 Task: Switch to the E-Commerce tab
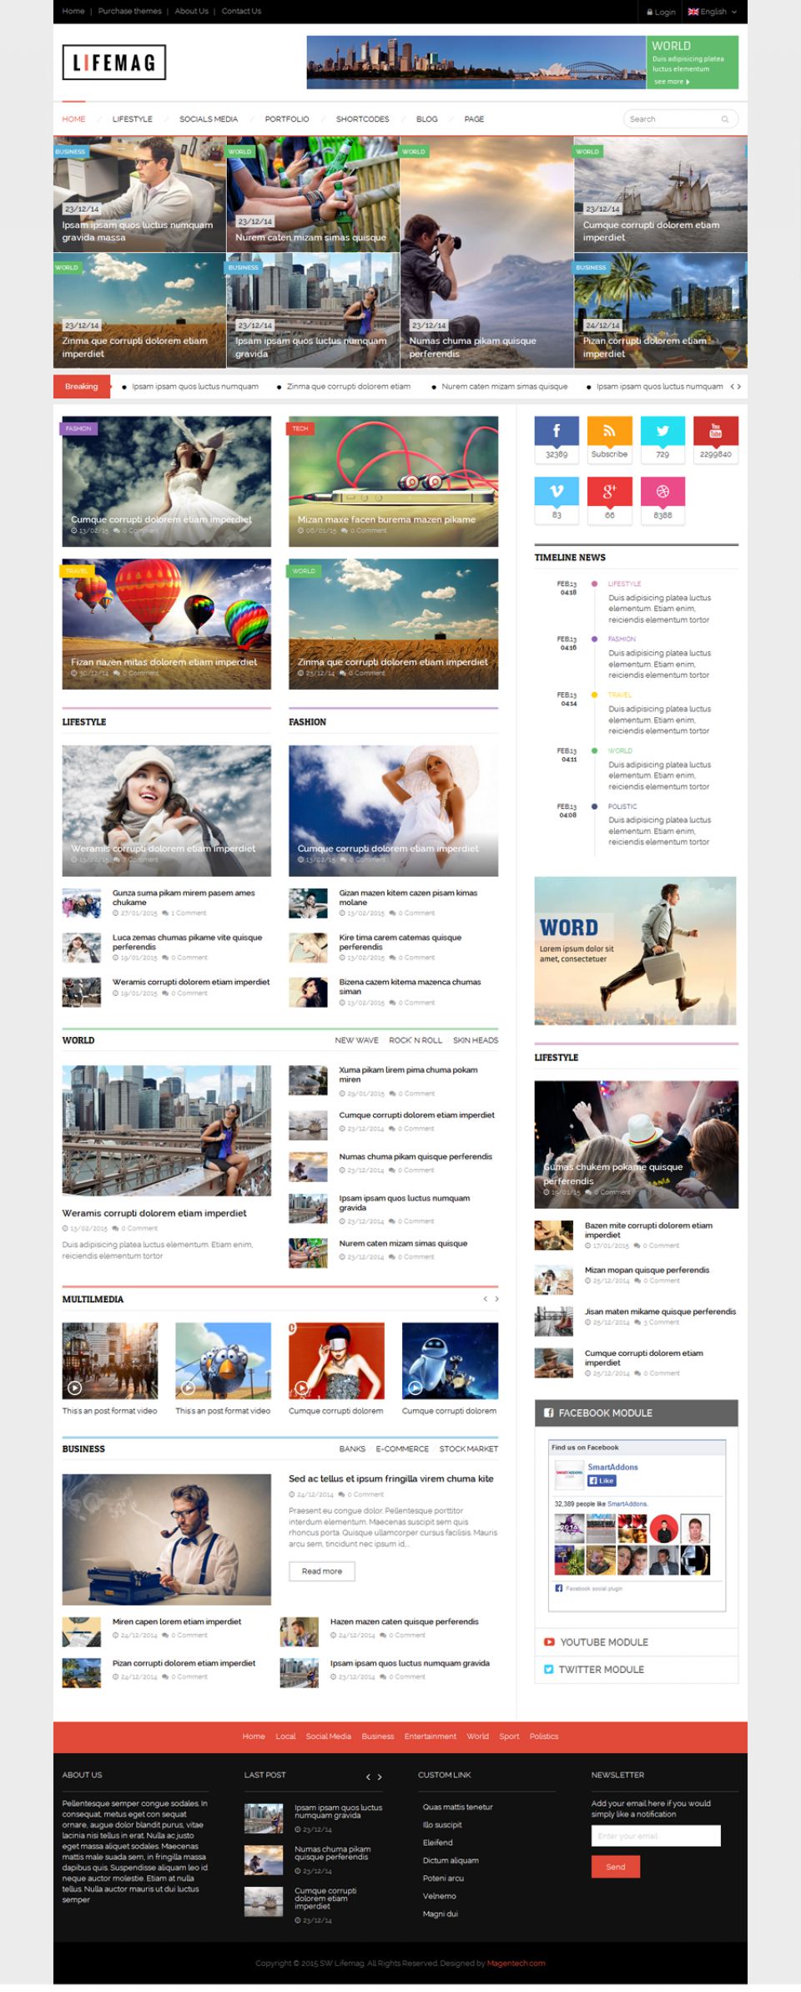pos(401,1448)
